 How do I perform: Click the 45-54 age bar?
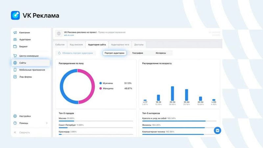click(x=201, y=98)
